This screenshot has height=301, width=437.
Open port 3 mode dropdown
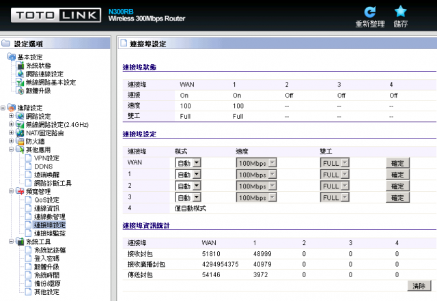tap(188, 197)
